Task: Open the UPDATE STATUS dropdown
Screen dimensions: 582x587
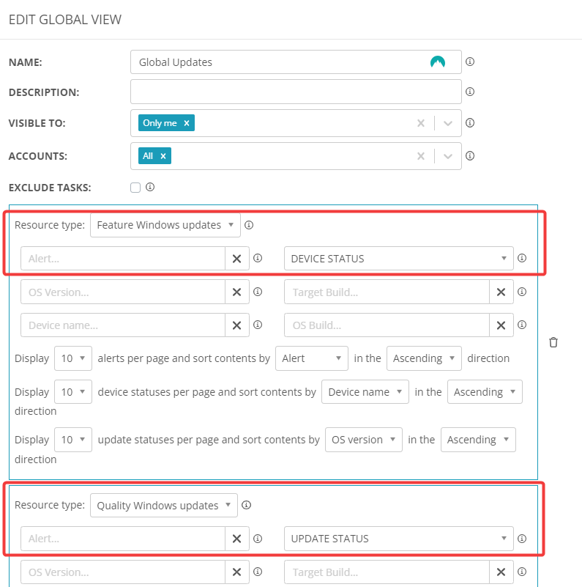Action: pos(398,539)
